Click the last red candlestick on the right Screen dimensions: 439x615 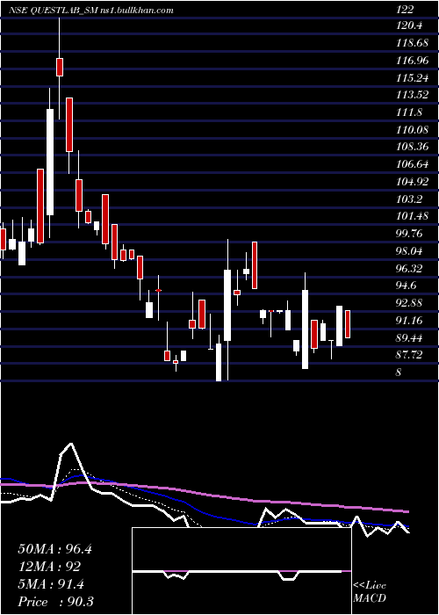pos(348,323)
